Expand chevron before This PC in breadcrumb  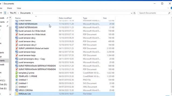pyautogui.click(x=8, y=13)
